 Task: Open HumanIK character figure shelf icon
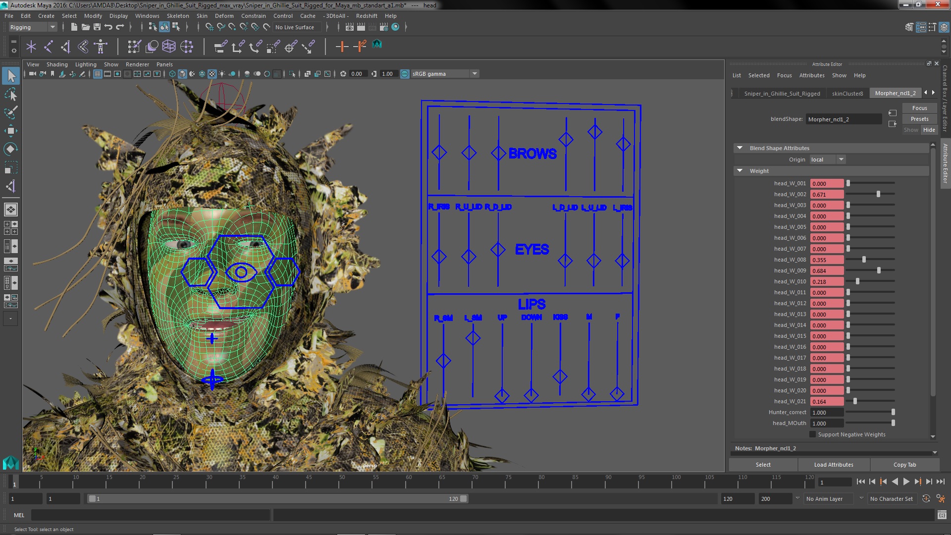coord(101,47)
